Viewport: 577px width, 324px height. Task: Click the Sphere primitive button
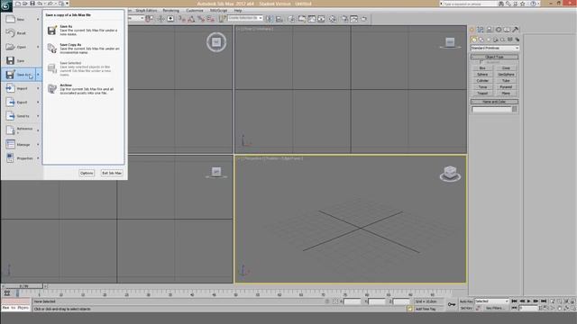point(482,75)
